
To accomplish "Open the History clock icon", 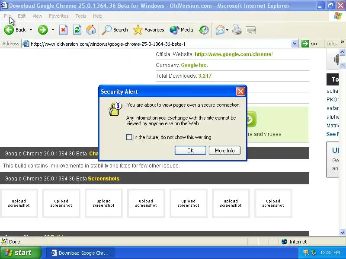I will tap(204, 30).
